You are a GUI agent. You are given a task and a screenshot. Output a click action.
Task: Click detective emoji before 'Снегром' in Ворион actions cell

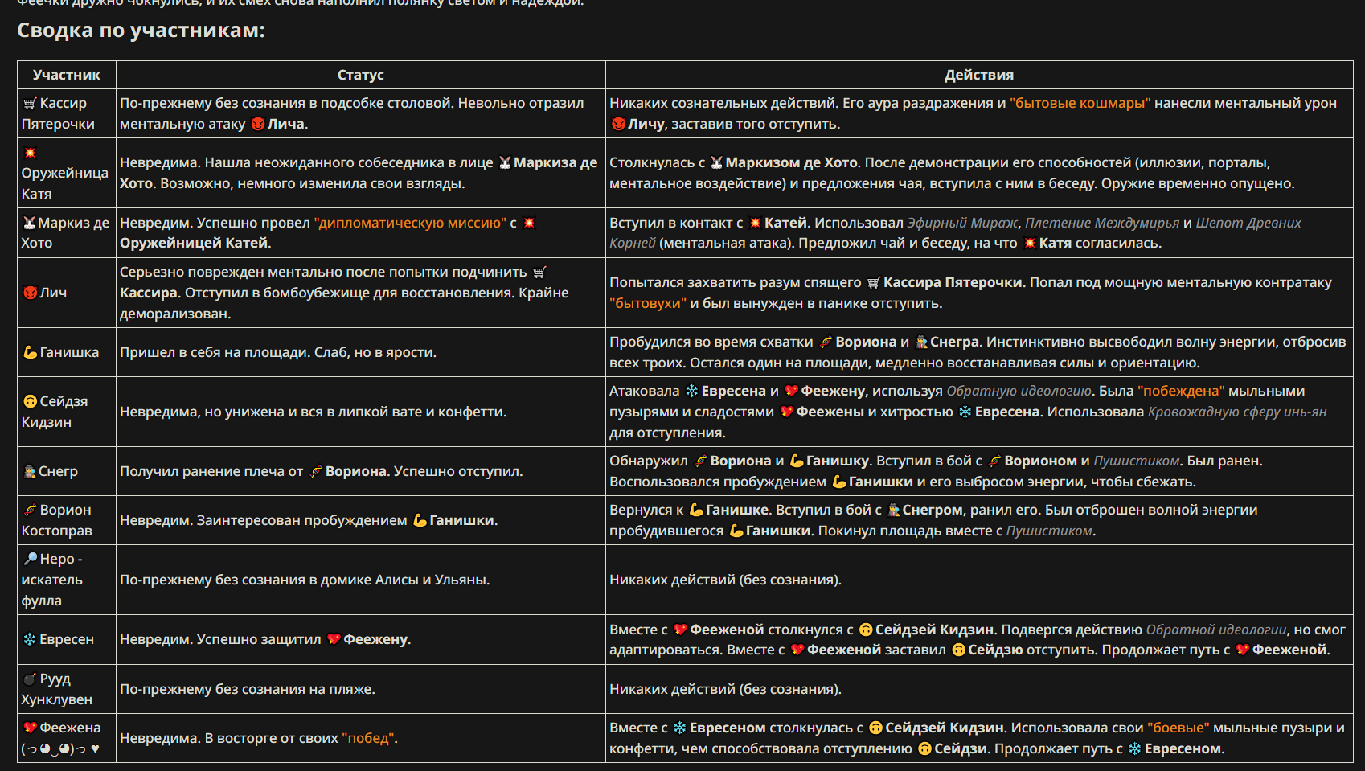coord(894,510)
